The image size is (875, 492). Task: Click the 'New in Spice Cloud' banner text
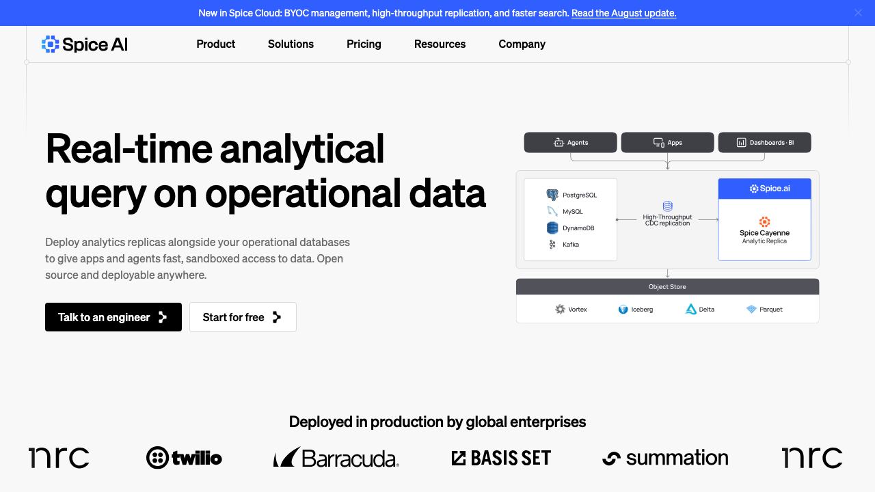pos(383,13)
